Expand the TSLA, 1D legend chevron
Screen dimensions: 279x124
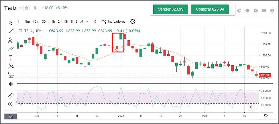click(42, 31)
